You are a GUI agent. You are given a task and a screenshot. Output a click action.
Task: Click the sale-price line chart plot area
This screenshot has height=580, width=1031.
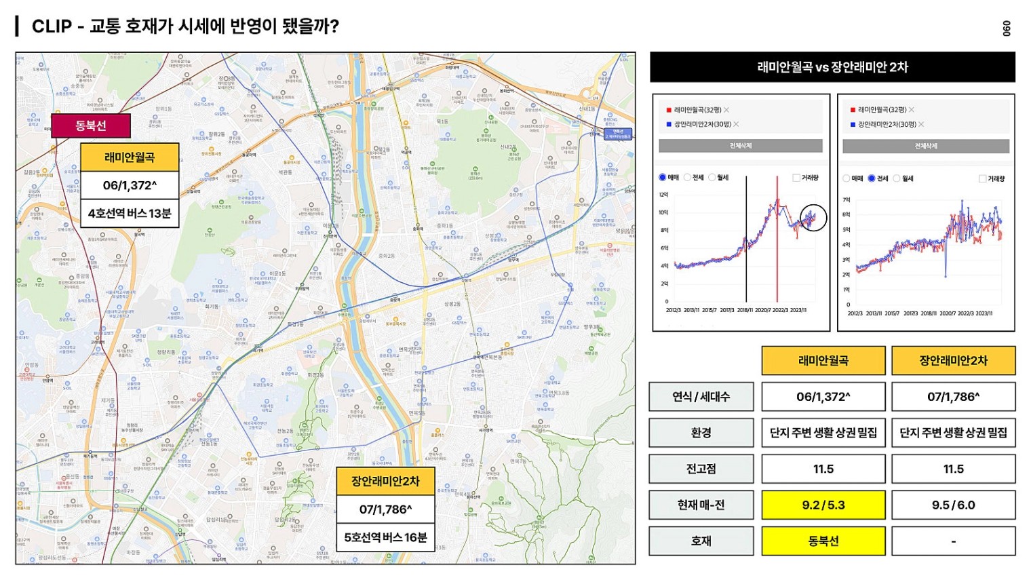743,248
